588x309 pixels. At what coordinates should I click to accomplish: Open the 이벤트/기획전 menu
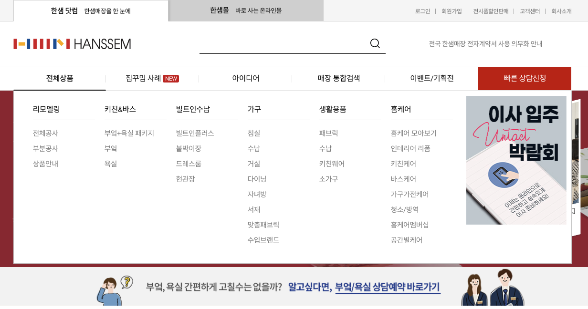coord(432,78)
